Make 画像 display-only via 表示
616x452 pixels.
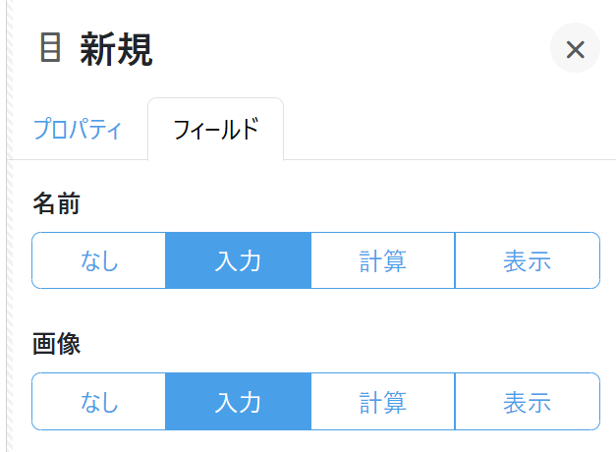[527, 401]
